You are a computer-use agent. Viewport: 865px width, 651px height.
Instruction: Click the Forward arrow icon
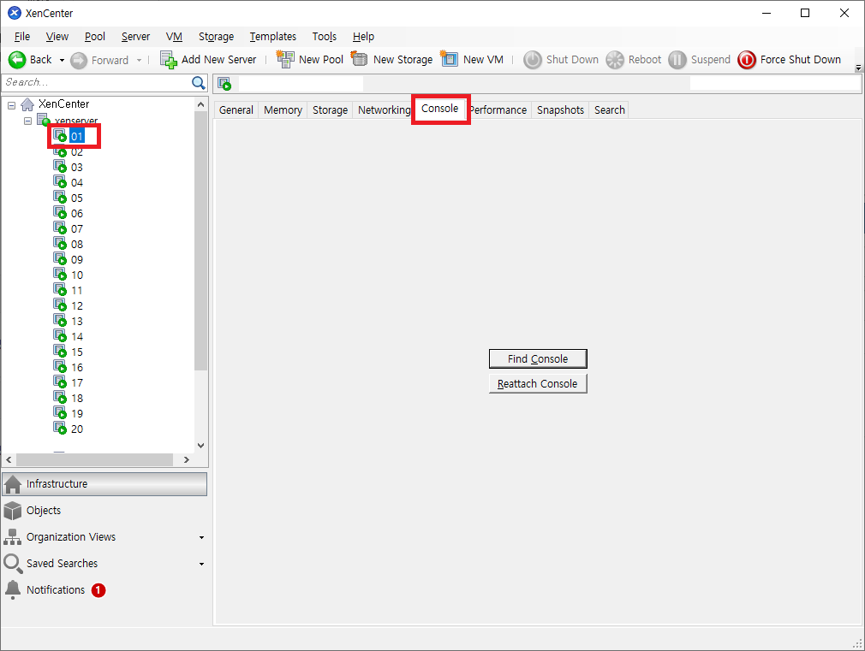pos(79,60)
